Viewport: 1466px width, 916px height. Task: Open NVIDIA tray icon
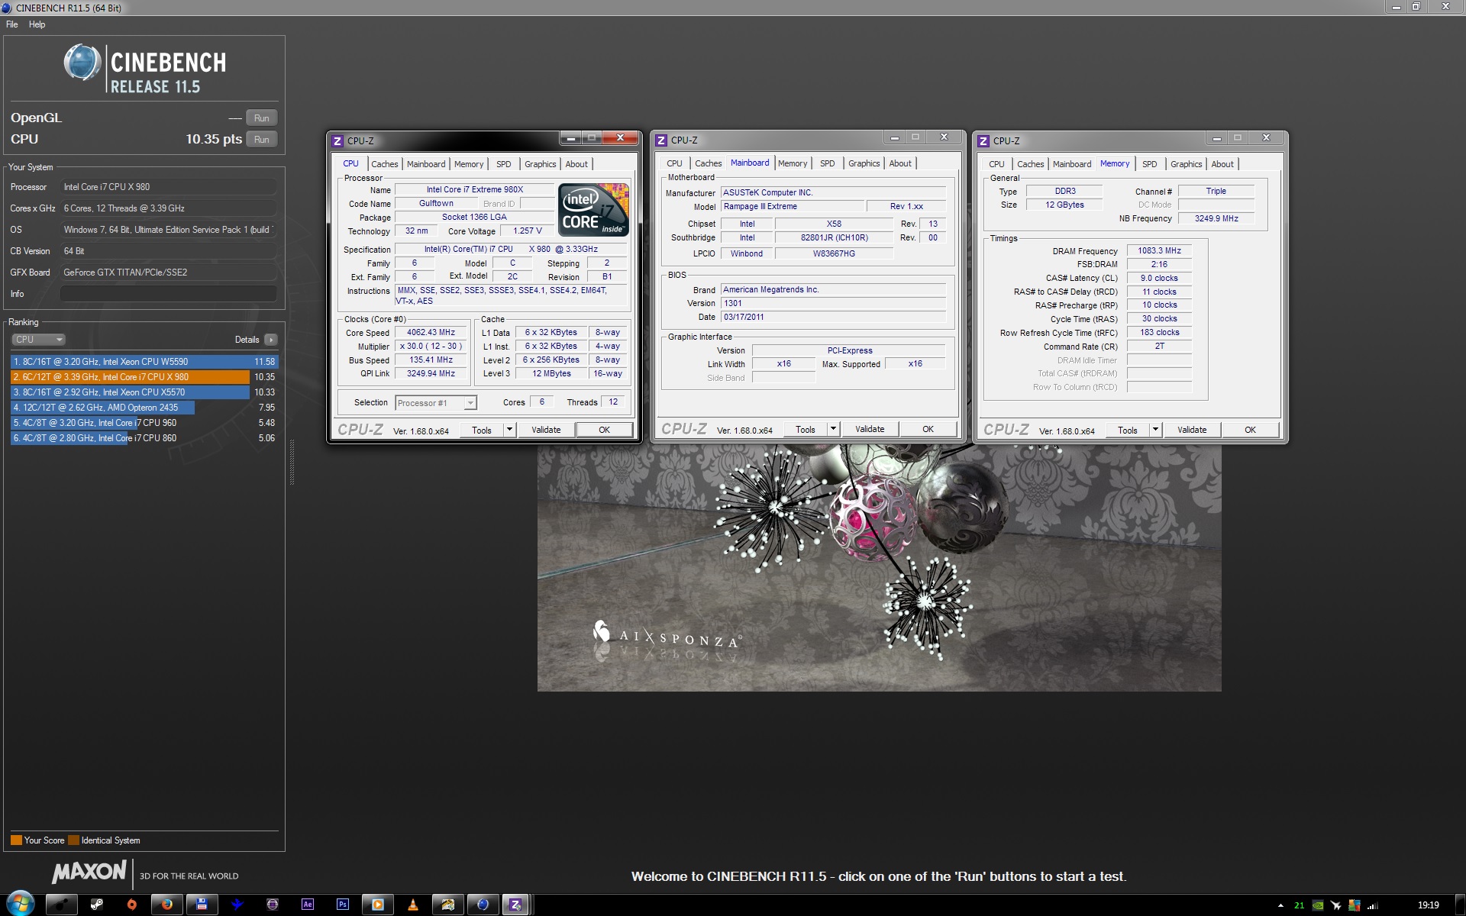click(x=1318, y=905)
